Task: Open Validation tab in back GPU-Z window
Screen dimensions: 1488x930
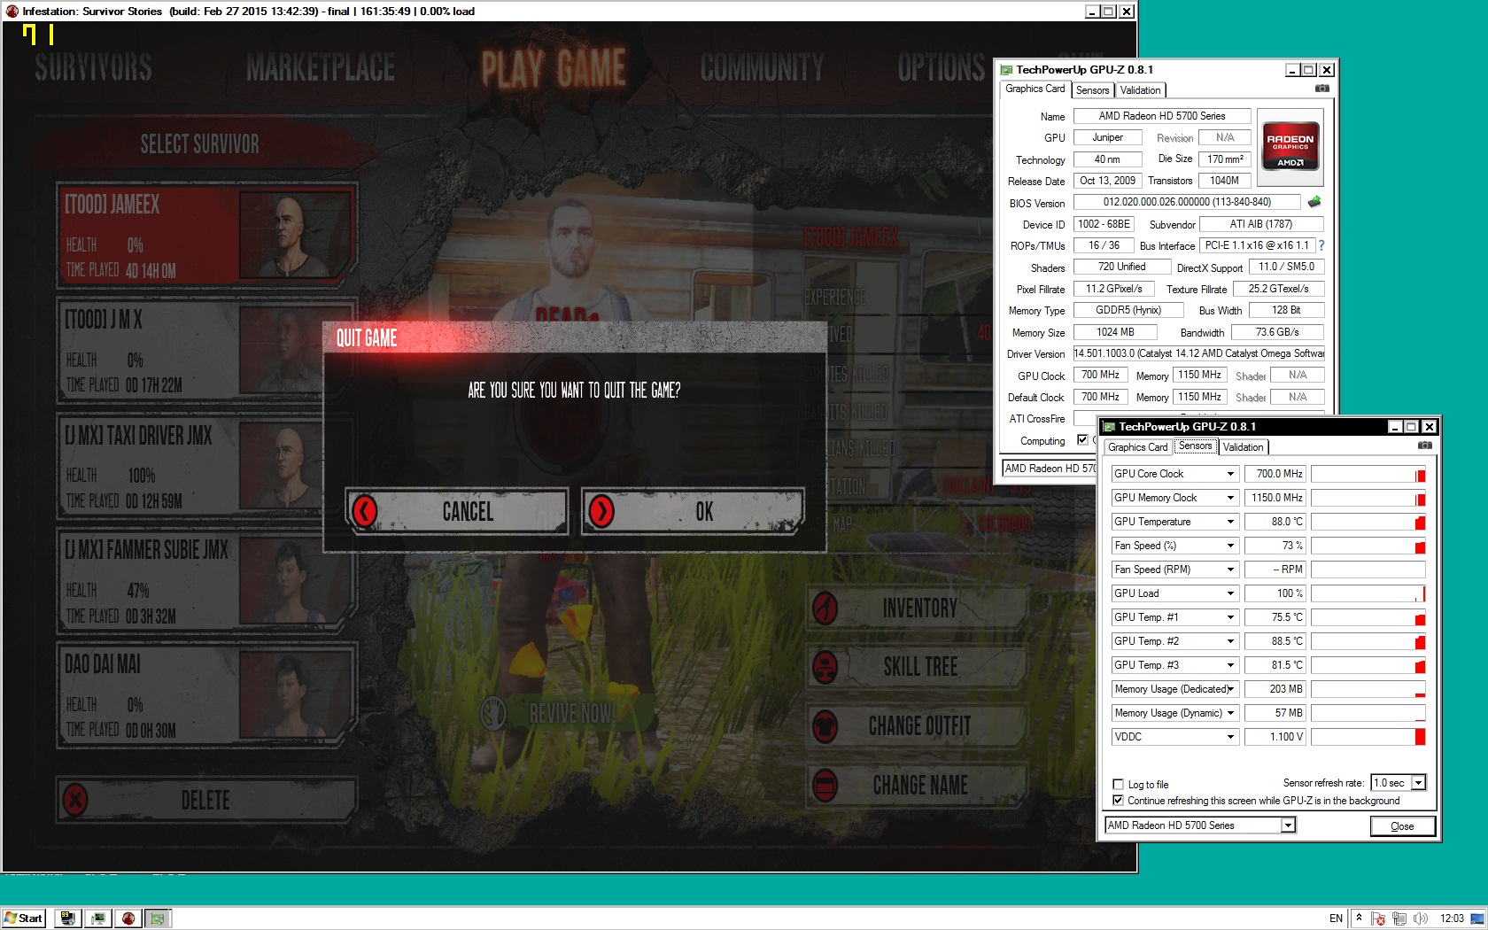Action: point(1140,90)
